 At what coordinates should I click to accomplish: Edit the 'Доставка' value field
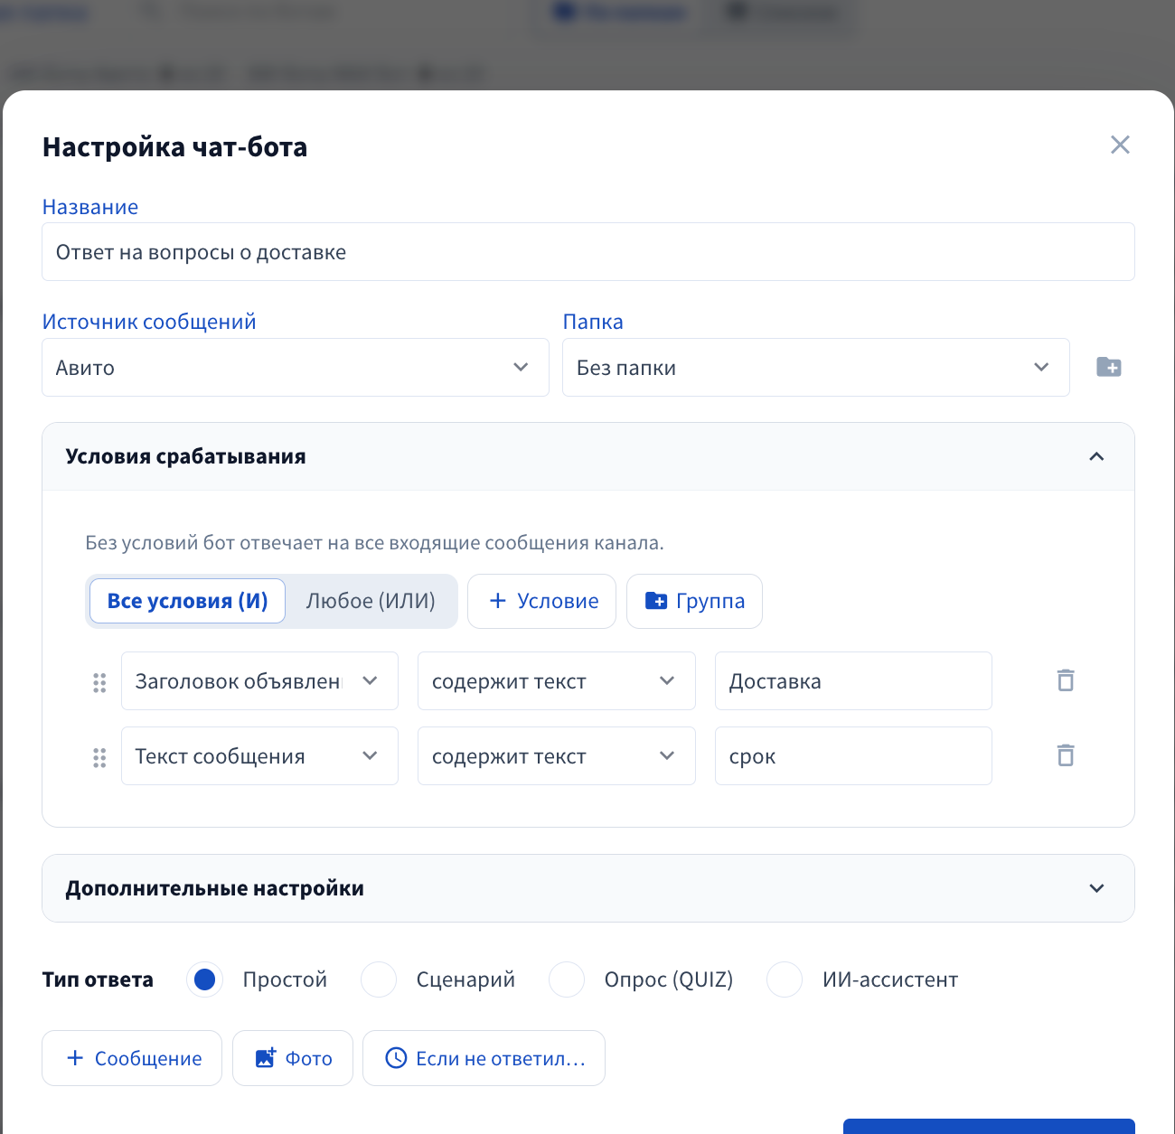(853, 680)
